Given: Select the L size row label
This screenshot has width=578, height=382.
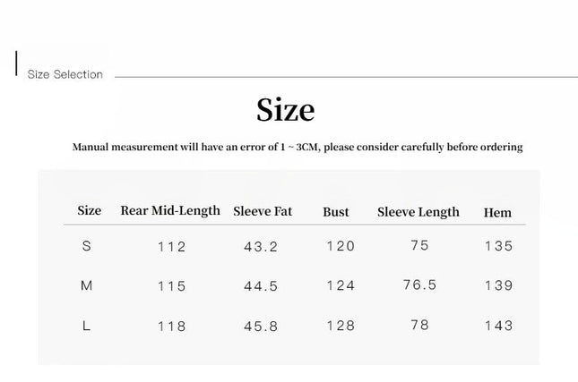Looking at the screenshot, I should click(87, 326).
